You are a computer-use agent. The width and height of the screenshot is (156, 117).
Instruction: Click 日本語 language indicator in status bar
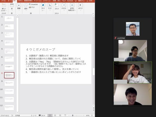pos(17,115)
